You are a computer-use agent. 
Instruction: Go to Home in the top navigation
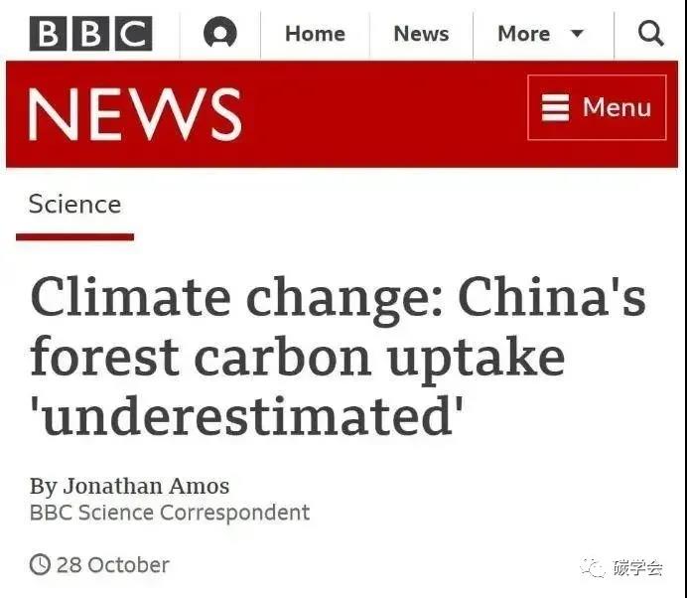click(x=315, y=34)
